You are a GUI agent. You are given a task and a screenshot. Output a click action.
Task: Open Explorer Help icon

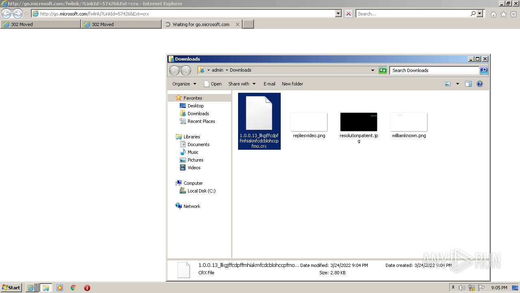[479, 84]
